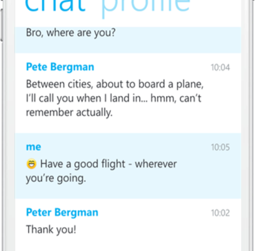Image resolution: width=255 pixels, height=251 pixels.
Task: Tap the 10:04 message timestamp
Action: click(221, 68)
